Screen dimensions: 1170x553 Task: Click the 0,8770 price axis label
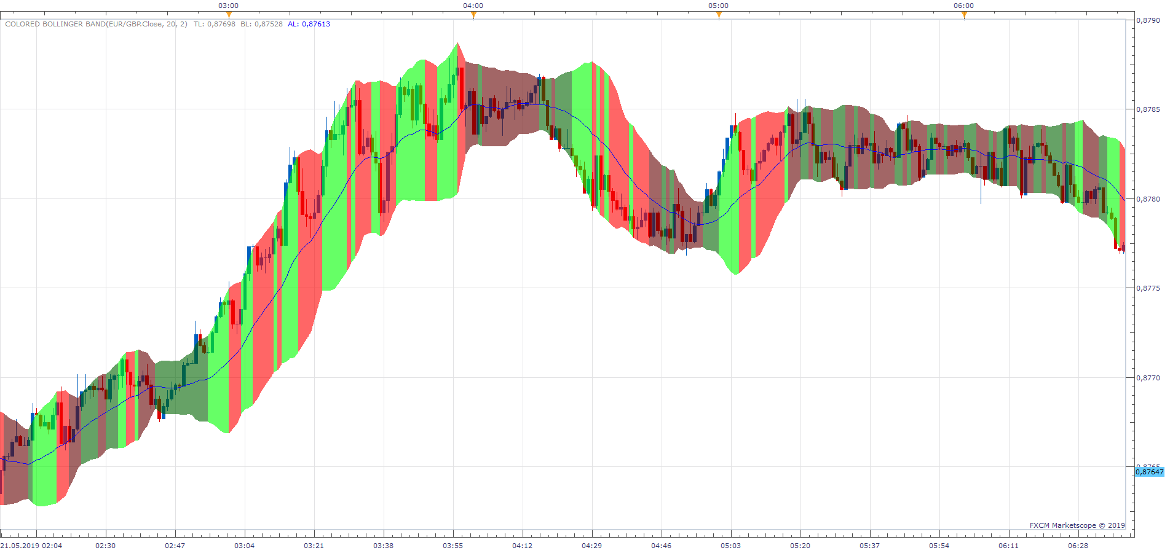point(1148,378)
